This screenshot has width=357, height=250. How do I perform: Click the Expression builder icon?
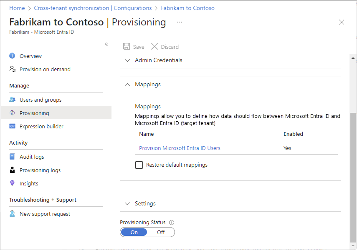click(12, 126)
